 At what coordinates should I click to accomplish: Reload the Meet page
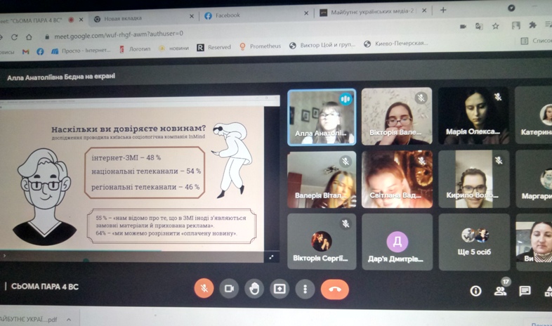14,37
